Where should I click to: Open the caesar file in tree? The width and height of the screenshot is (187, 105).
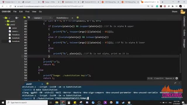[x=14, y=28]
